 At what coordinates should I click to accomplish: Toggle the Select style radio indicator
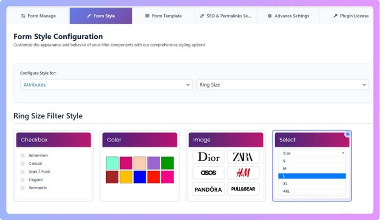(348, 134)
